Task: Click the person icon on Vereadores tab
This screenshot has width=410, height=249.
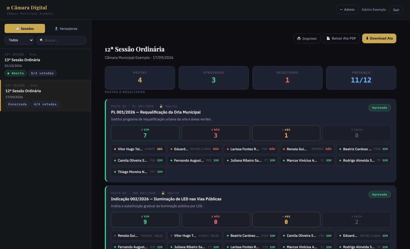Action: pyautogui.click(x=56, y=28)
